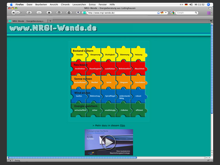Click the vertical scrollbar thumb
The height and width of the screenshot is (165, 220).
[212, 69]
